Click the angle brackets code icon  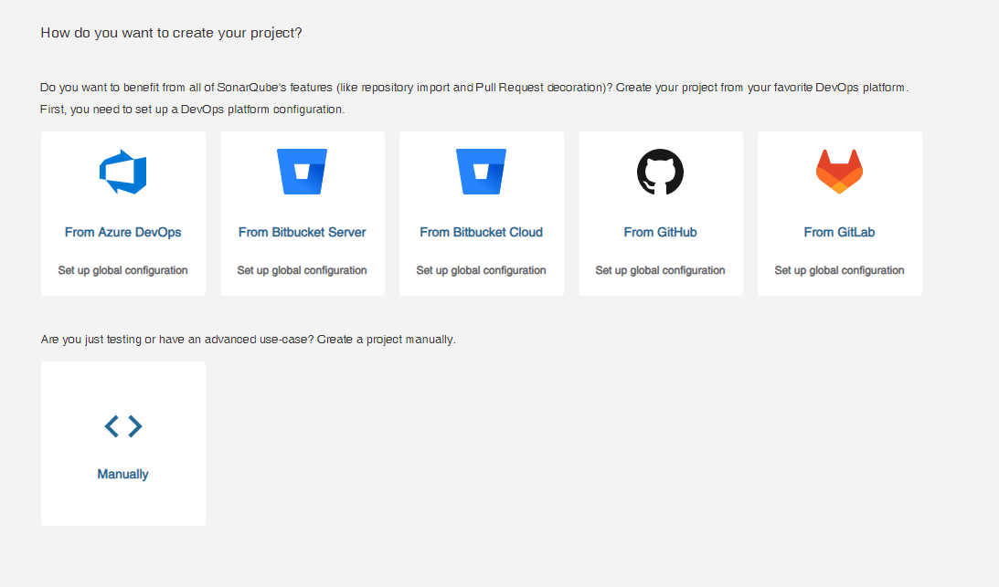tap(123, 425)
